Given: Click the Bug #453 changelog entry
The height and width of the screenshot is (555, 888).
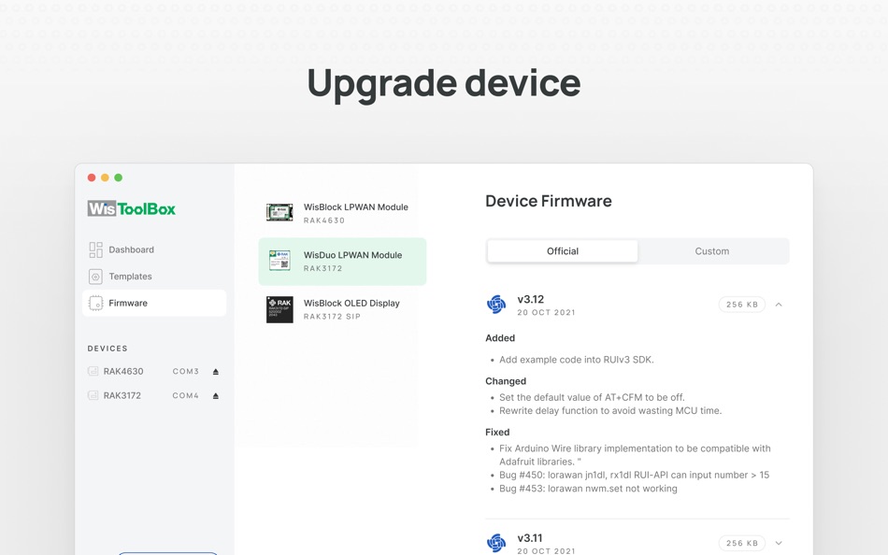Looking at the screenshot, I should pyautogui.click(x=588, y=489).
